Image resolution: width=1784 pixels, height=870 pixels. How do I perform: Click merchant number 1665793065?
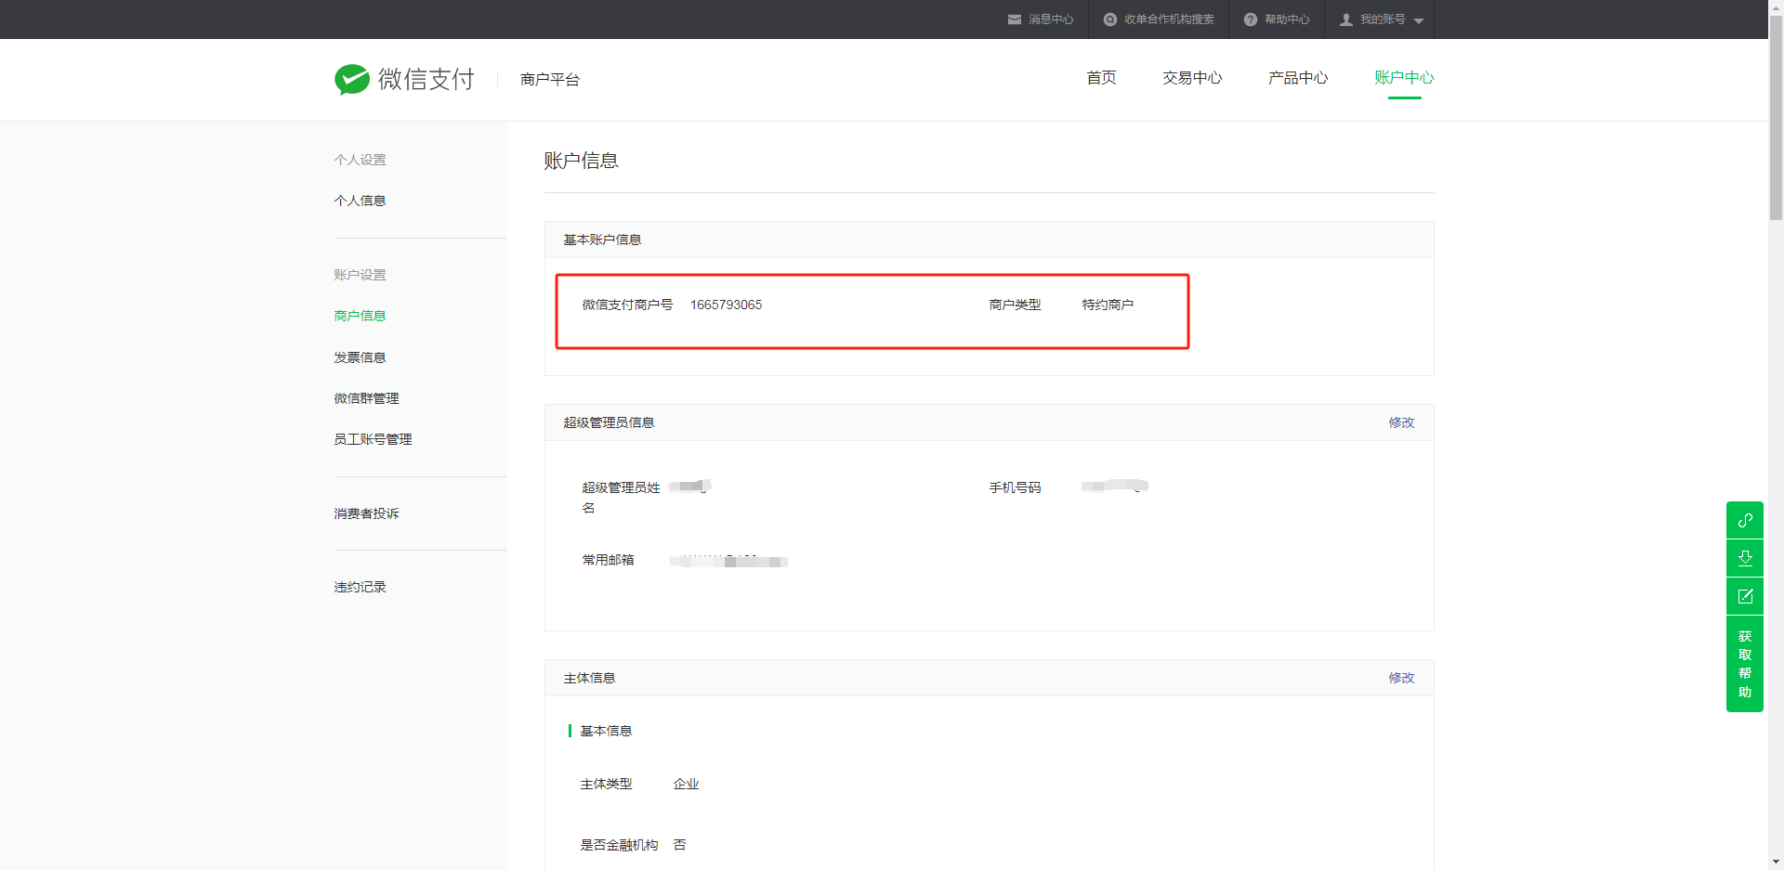click(726, 305)
